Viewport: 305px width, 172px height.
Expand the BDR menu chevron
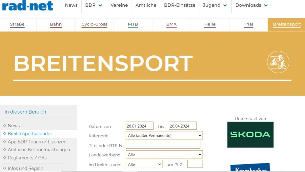pyautogui.click(x=100, y=5)
